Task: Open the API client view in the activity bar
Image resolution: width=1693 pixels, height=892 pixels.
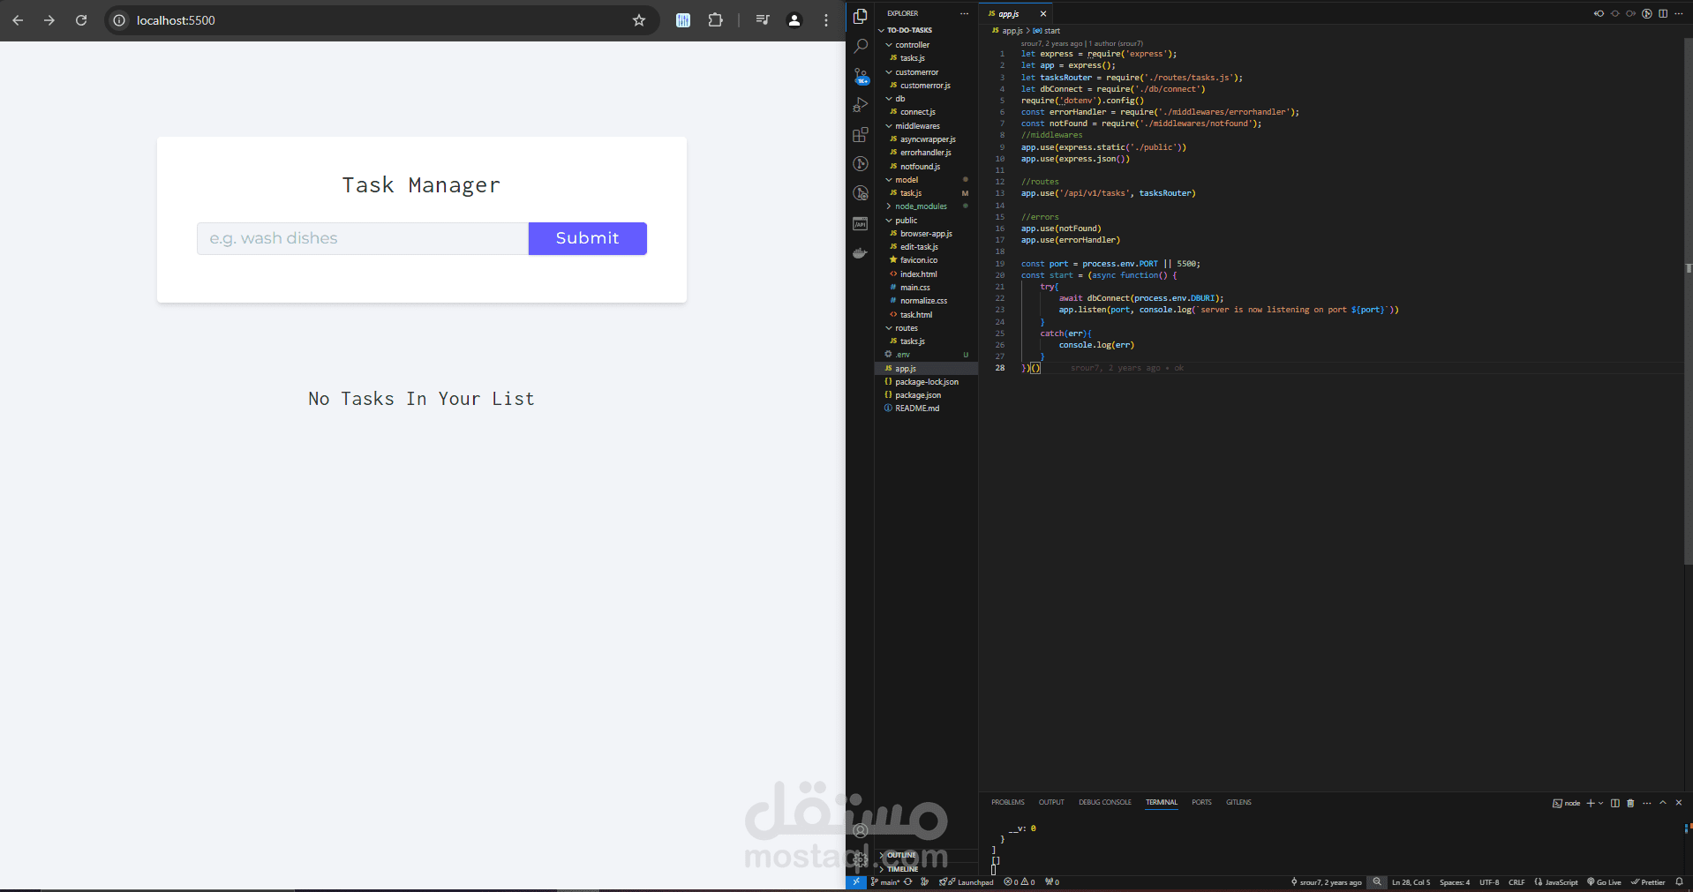Action: coord(861,224)
